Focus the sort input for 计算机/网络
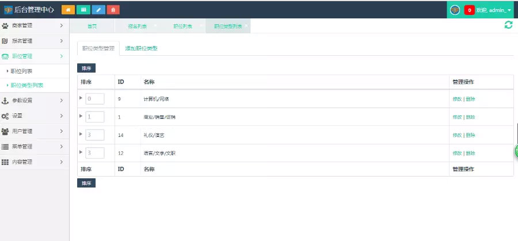The height and width of the screenshot is (241, 518). tap(95, 99)
